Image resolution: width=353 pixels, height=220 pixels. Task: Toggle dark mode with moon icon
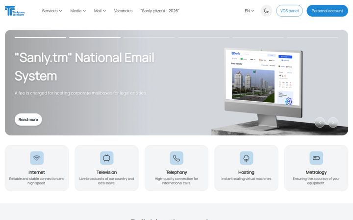click(x=266, y=11)
